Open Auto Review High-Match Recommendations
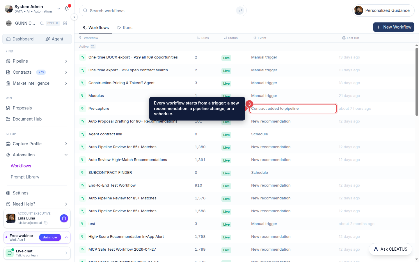Screen dimensions: 419x262 tap(128, 160)
